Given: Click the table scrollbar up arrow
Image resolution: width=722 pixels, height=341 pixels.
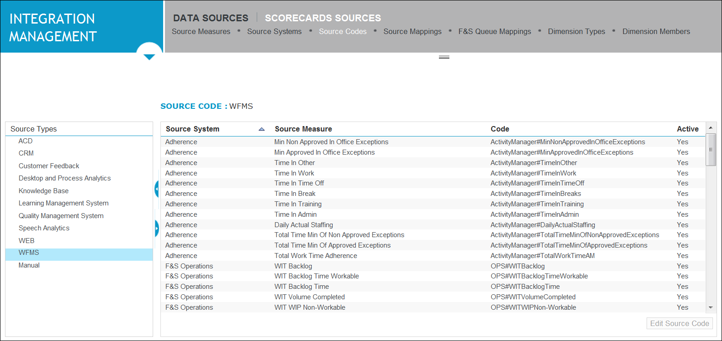Looking at the screenshot, I should tap(711, 128).
